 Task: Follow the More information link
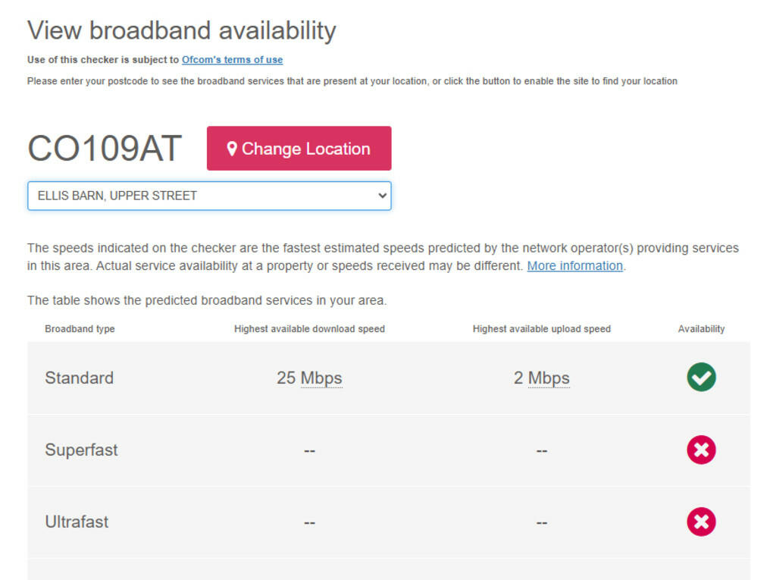(x=574, y=266)
